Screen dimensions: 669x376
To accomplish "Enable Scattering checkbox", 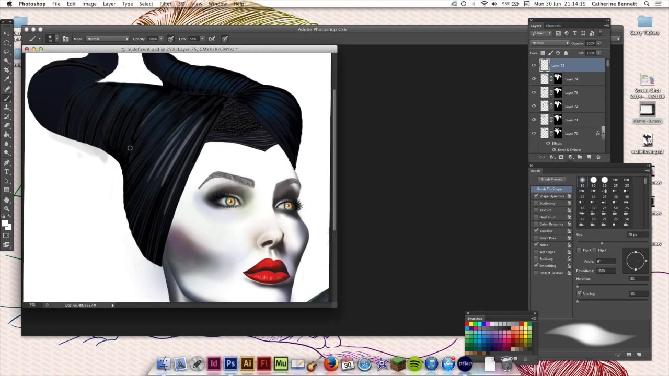I will (x=536, y=203).
